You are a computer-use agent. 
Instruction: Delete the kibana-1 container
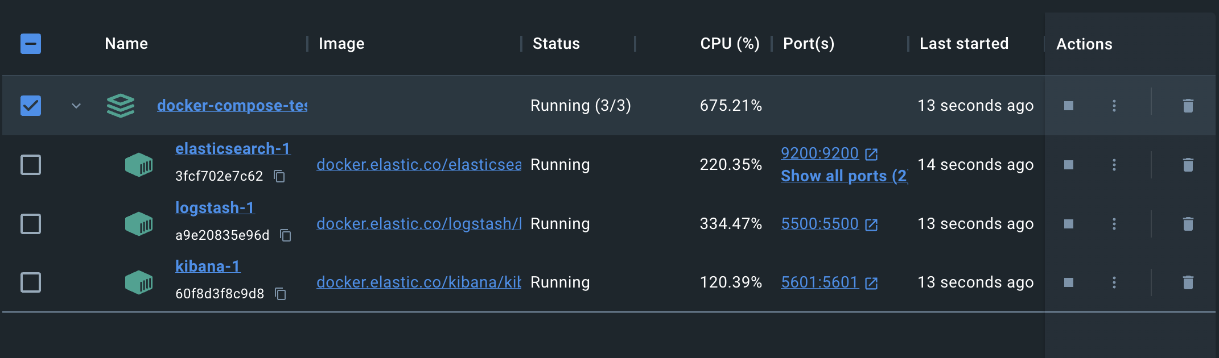coord(1188,282)
